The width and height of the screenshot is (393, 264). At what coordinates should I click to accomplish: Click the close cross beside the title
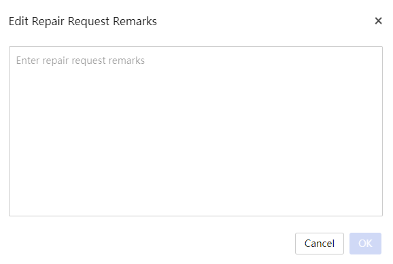tap(378, 21)
